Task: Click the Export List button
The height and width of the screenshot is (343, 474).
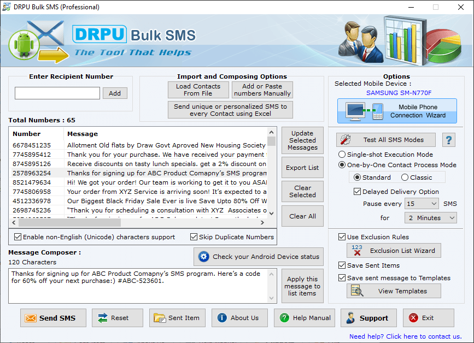Action: 302,168
